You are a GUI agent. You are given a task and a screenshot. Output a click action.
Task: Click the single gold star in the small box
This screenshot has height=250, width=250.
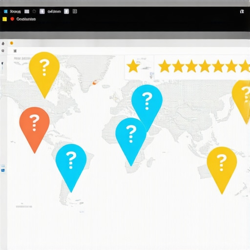[133, 66]
